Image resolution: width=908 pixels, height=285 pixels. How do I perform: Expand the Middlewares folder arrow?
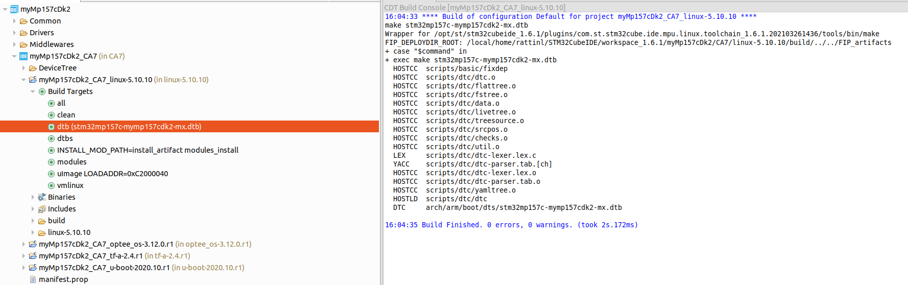(x=14, y=44)
